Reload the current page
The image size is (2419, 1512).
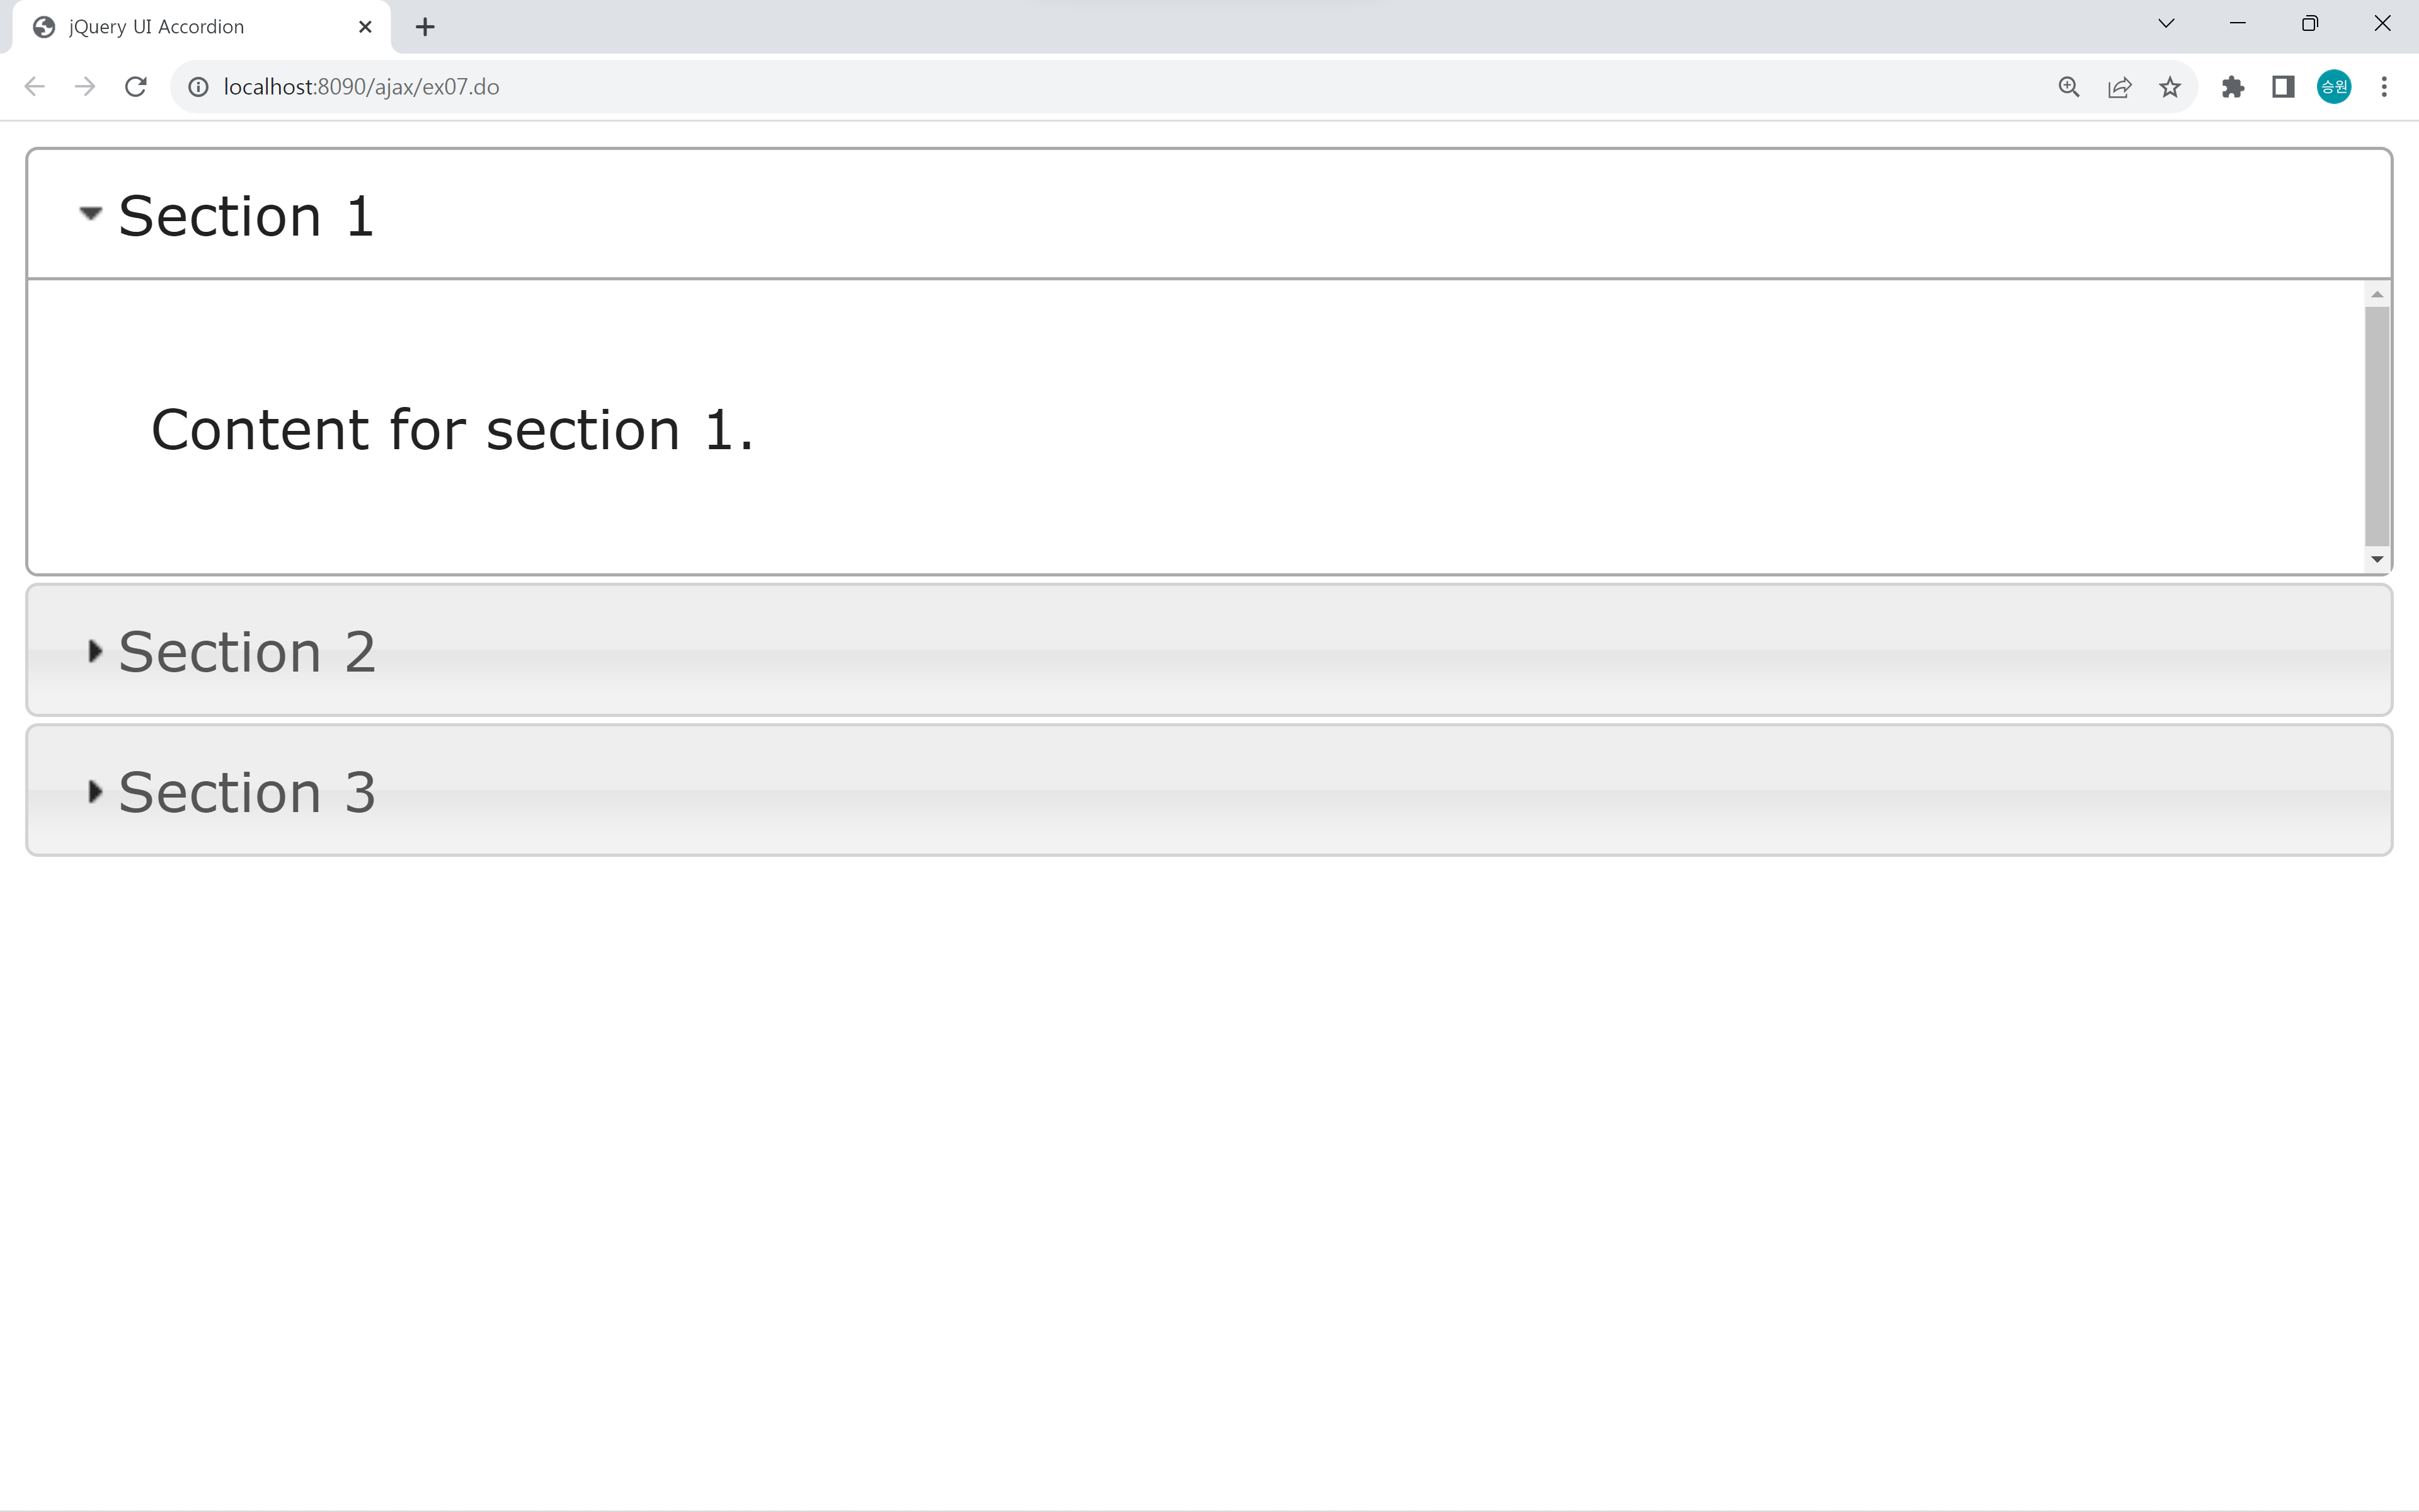136,87
